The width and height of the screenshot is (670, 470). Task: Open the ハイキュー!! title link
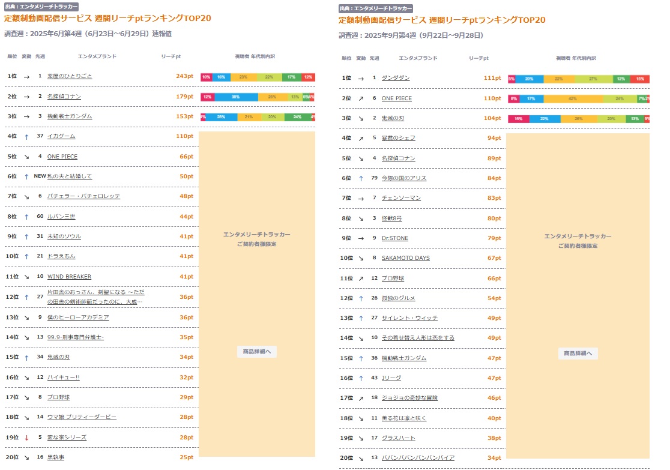pos(63,378)
